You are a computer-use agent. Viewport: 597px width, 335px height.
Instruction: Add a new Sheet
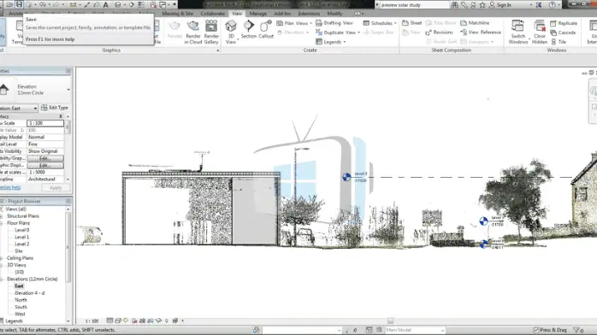[x=412, y=23]
